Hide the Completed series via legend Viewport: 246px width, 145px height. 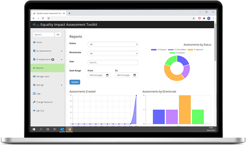pyautogui.click(x=177, y=53)
